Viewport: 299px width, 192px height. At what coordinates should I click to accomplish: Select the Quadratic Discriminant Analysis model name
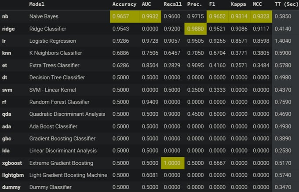tap(67, 114)
